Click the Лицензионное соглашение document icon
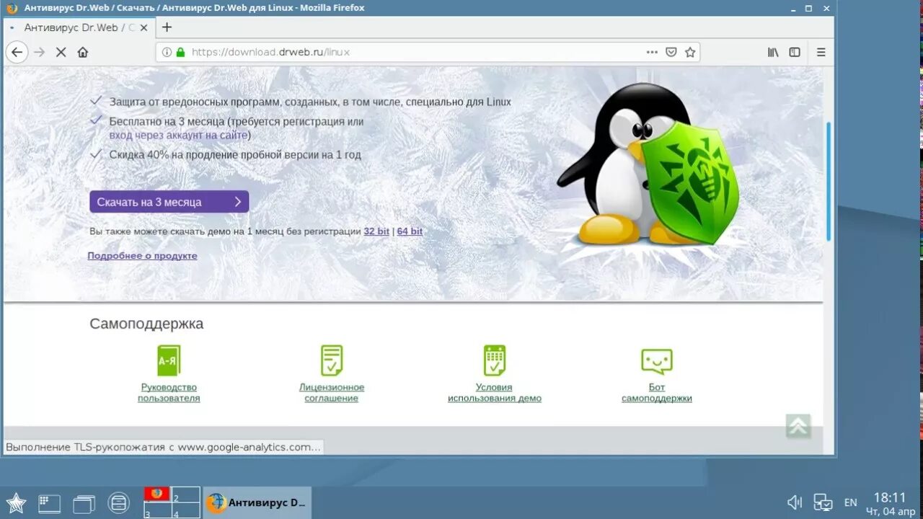Image resolution: width=923 pixels, height=519 pixels. coord(332,360)
